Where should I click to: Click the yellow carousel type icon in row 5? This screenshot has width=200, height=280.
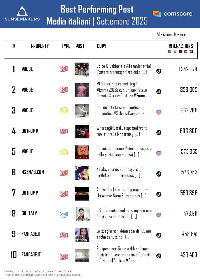click(64, 152)
